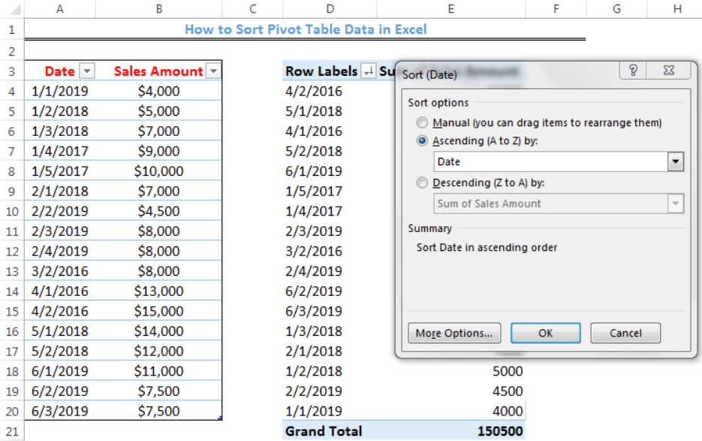Expand the Row Labels header dropdown
Viewport: 702px width, 441px height.
pos(370,71)
